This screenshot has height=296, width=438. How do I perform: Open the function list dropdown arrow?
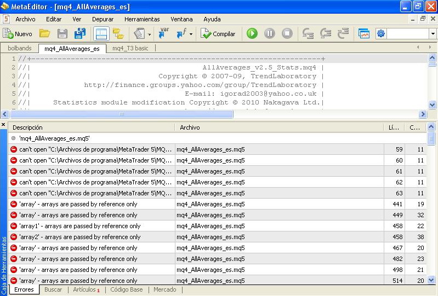coord(191,34)
